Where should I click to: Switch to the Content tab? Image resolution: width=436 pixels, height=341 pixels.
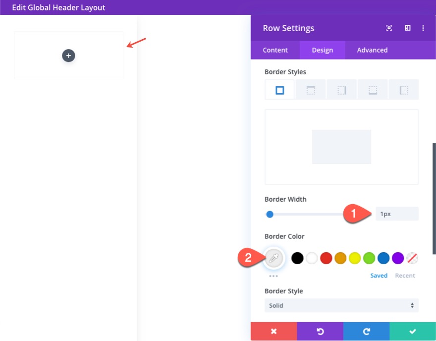[275, 50]
